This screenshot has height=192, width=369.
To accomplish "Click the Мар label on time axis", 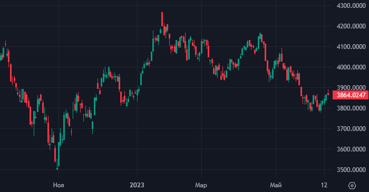I will [x=201, y=185].
